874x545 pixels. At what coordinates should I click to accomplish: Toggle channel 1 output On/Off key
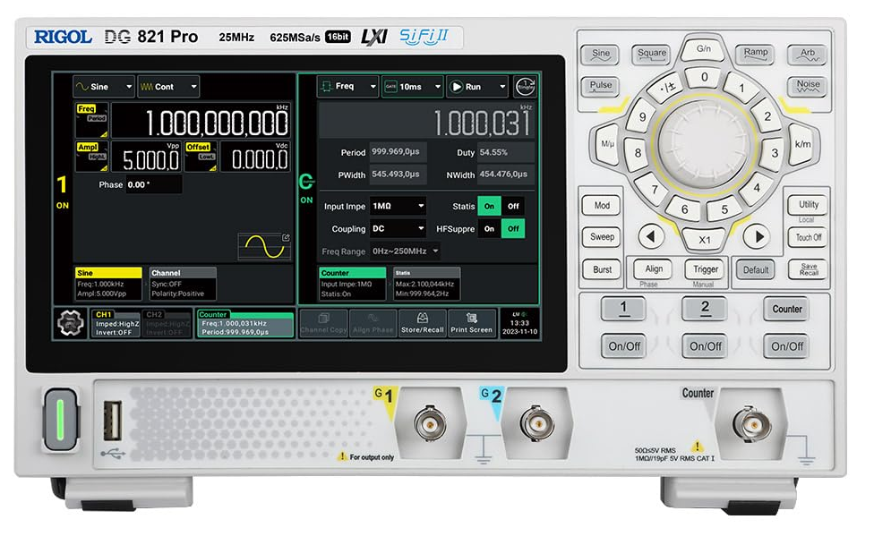[624, 346]
